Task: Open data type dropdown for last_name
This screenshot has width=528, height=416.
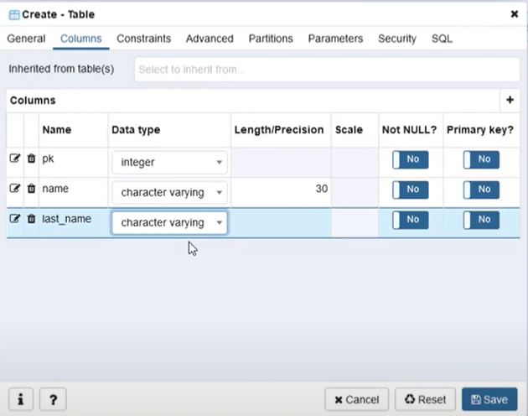Action: [170, 222]
